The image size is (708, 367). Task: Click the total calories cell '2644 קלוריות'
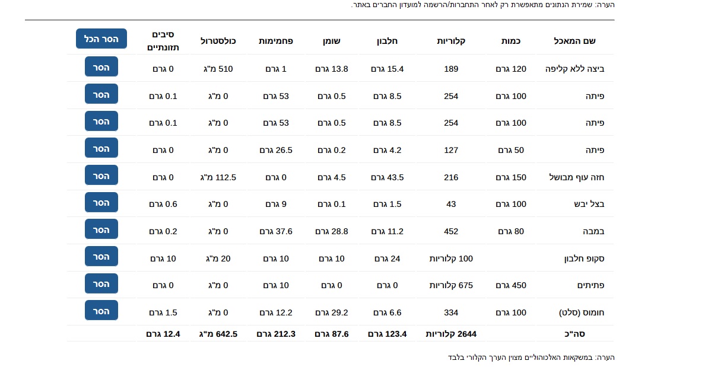coord(451,334)
